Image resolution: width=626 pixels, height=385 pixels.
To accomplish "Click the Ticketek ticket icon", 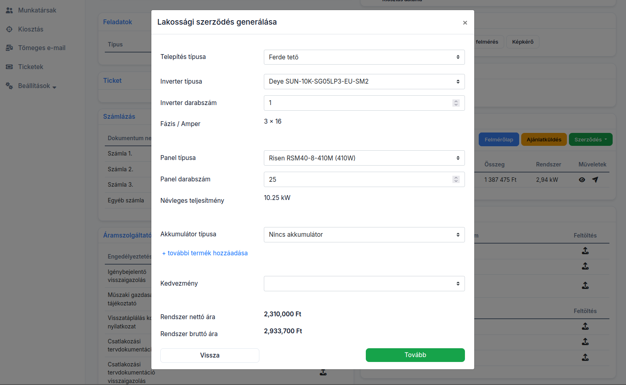I will click(x=9, y=67).
